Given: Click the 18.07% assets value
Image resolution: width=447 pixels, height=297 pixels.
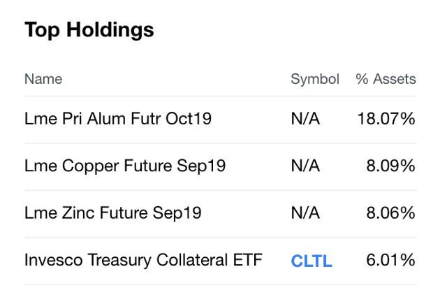Looking at the screenshot, I should [386, 119].
